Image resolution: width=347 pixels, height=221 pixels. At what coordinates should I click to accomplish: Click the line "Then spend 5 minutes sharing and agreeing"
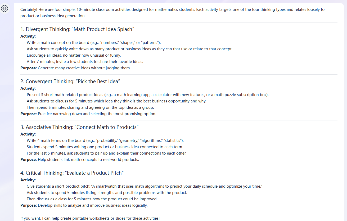pyautogui.click(x=90, y=107)
